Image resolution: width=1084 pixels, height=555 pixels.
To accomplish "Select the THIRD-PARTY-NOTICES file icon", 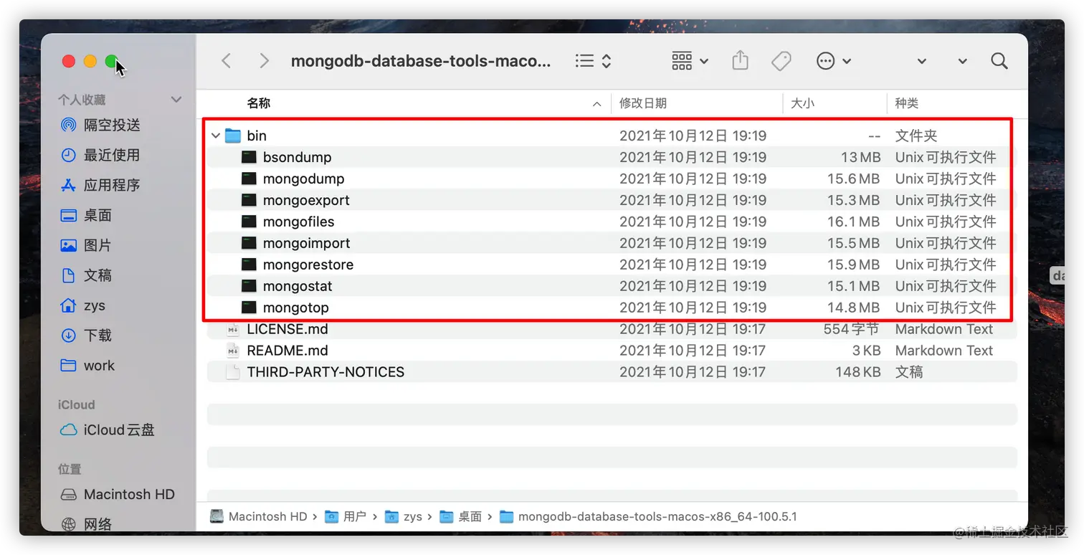I will tap(233, 372).
